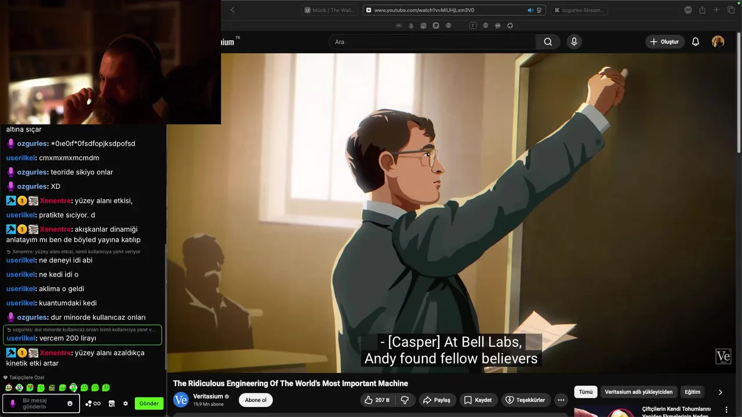Click the chat message input box
742x417 pixels.
pos(41,403)
